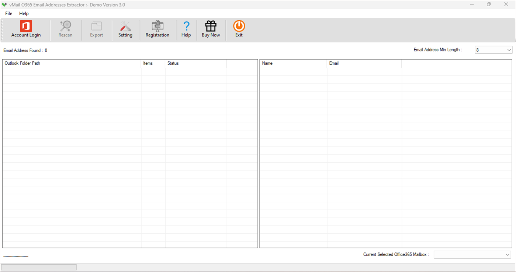Select the Name column header
Screen dimensions: 516x272
pyautogui.click(x=267, y=63)
